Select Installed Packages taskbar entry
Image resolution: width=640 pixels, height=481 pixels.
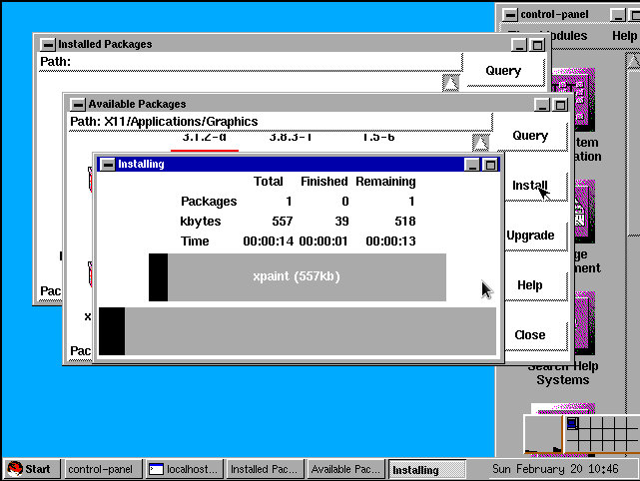[x=264, y=469]
